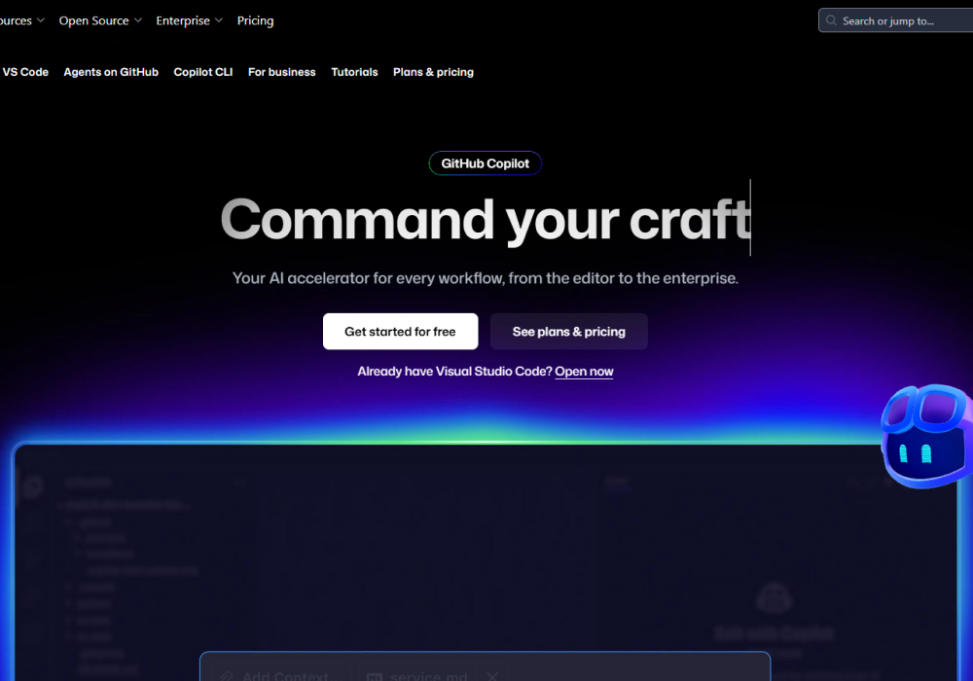
Task: Click the See plans & pricing button
Action: [568, 331]
